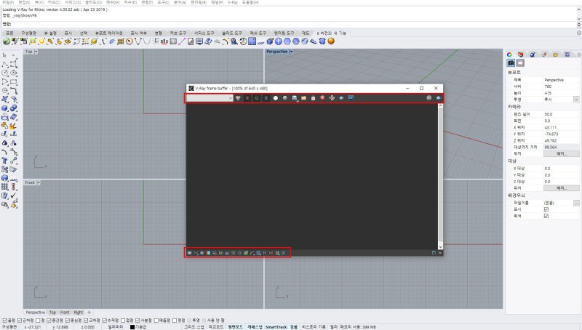This screenshot has width=582, height=330.
Task: Uncheck the 표시 wallpaper checkbox in right panel
Action: pos(546,209)
